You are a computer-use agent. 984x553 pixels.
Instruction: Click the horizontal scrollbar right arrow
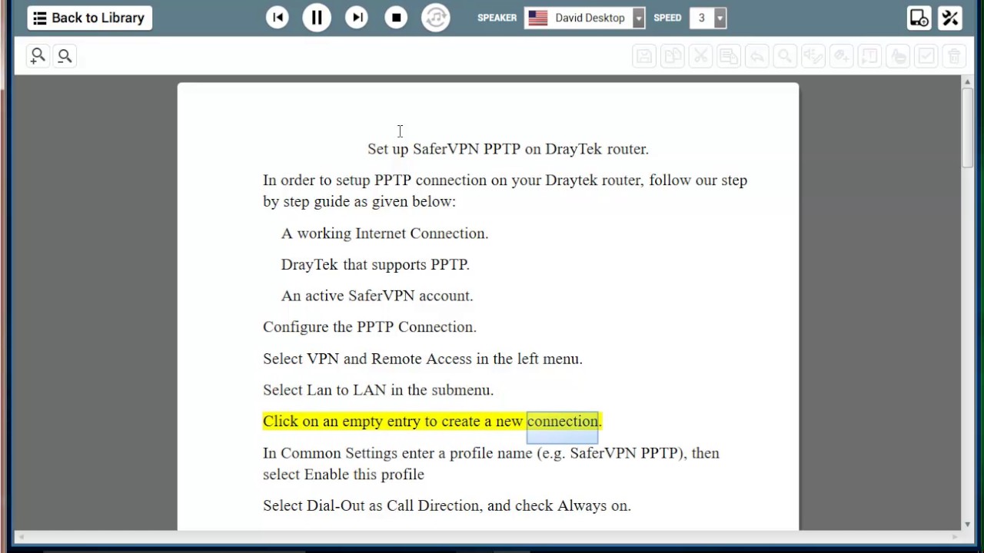956,536
